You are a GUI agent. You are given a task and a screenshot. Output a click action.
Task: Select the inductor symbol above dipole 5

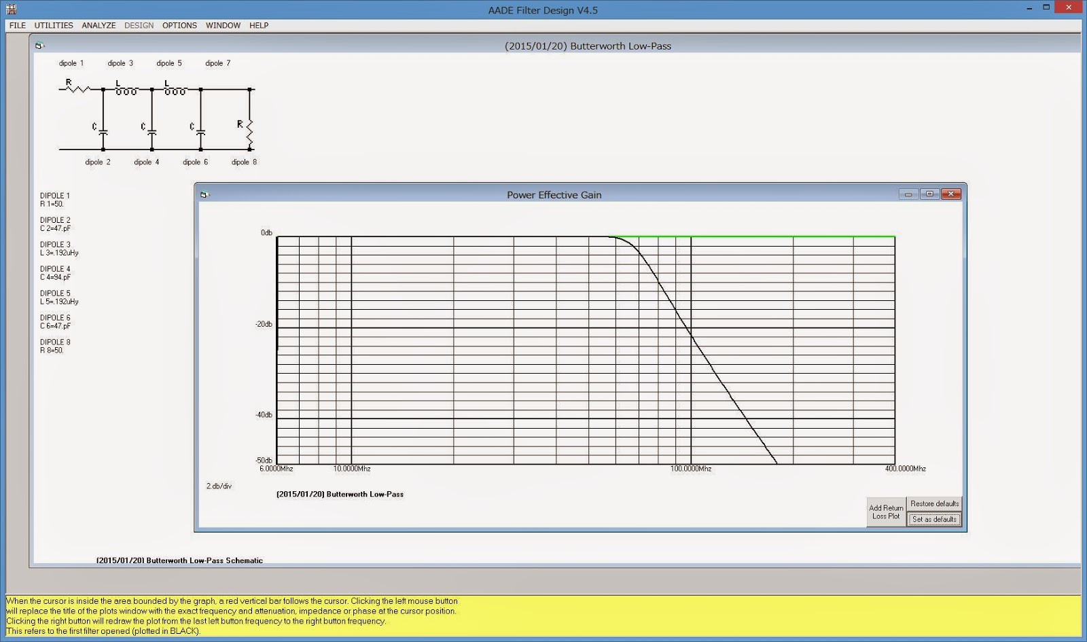click(174, 90)
